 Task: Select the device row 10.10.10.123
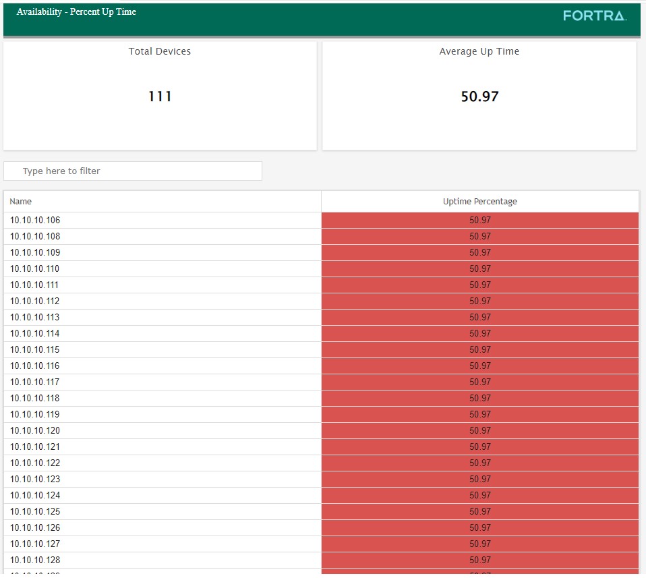[322, 480]
